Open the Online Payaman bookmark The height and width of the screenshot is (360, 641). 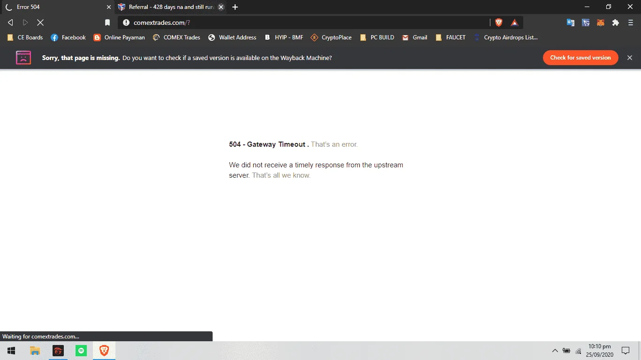coord(119,37)
